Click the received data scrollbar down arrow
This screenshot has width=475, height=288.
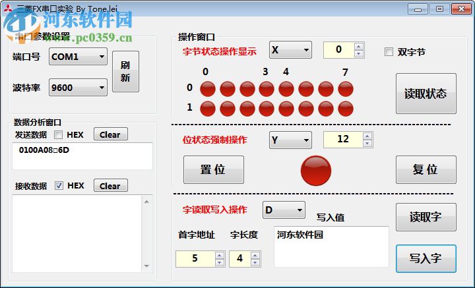pyautogui.click(x=146, y=266)
